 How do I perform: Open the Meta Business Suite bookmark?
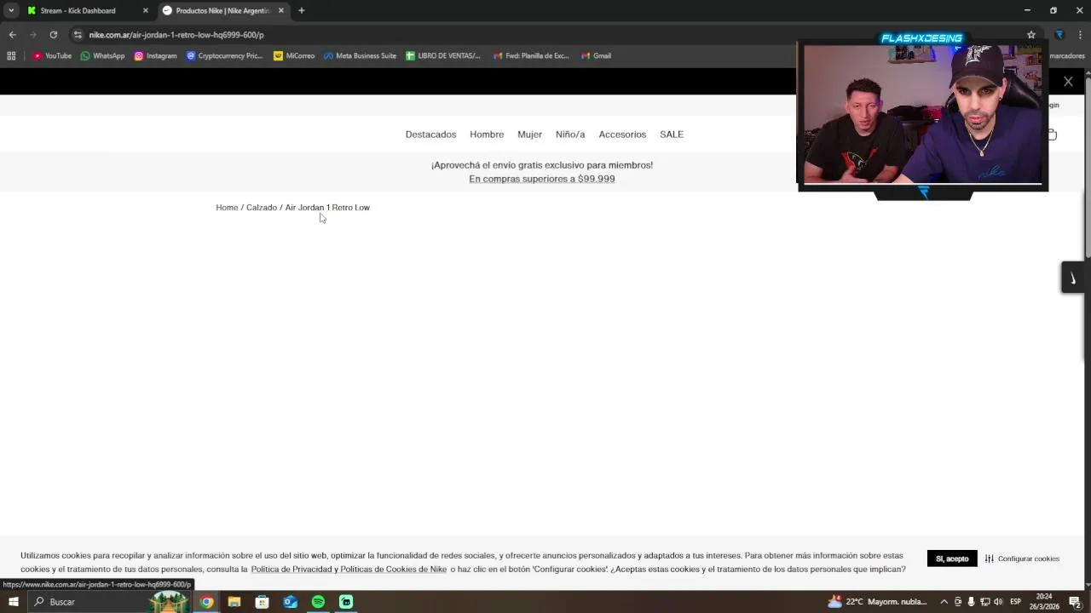[x=360, y=56]
